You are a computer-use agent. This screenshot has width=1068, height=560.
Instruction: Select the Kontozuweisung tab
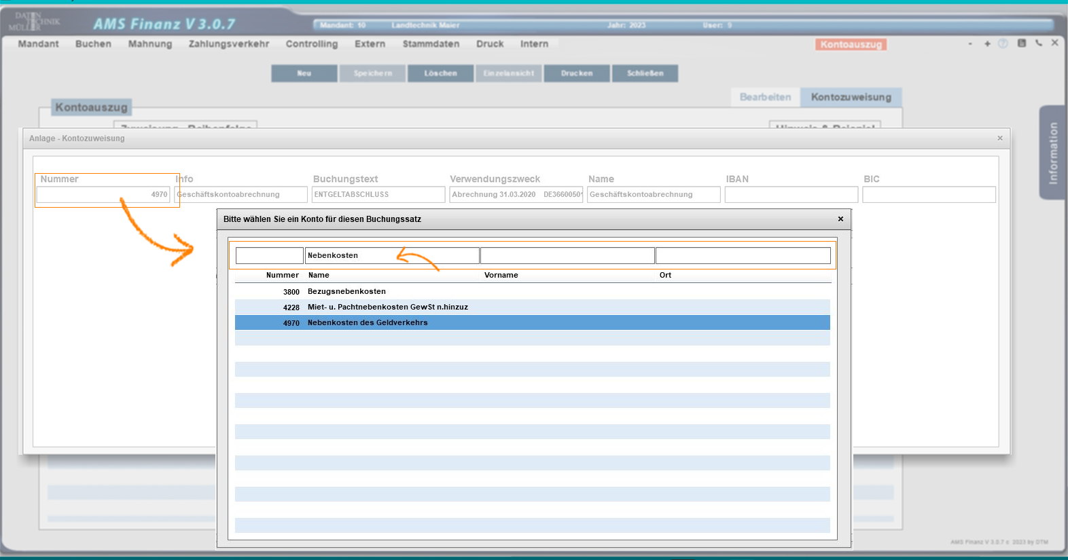click(x=851, y=97)
